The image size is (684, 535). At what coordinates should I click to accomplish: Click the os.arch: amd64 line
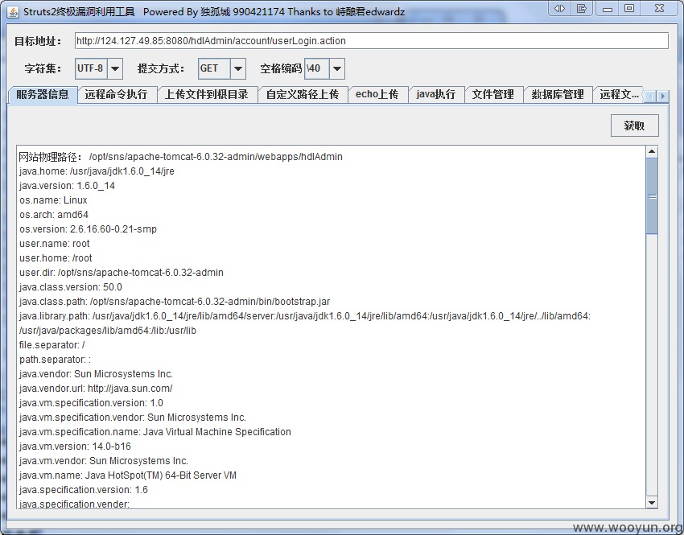coord(54,215)
